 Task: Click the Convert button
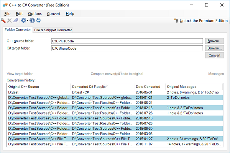[x=214, y=55]
